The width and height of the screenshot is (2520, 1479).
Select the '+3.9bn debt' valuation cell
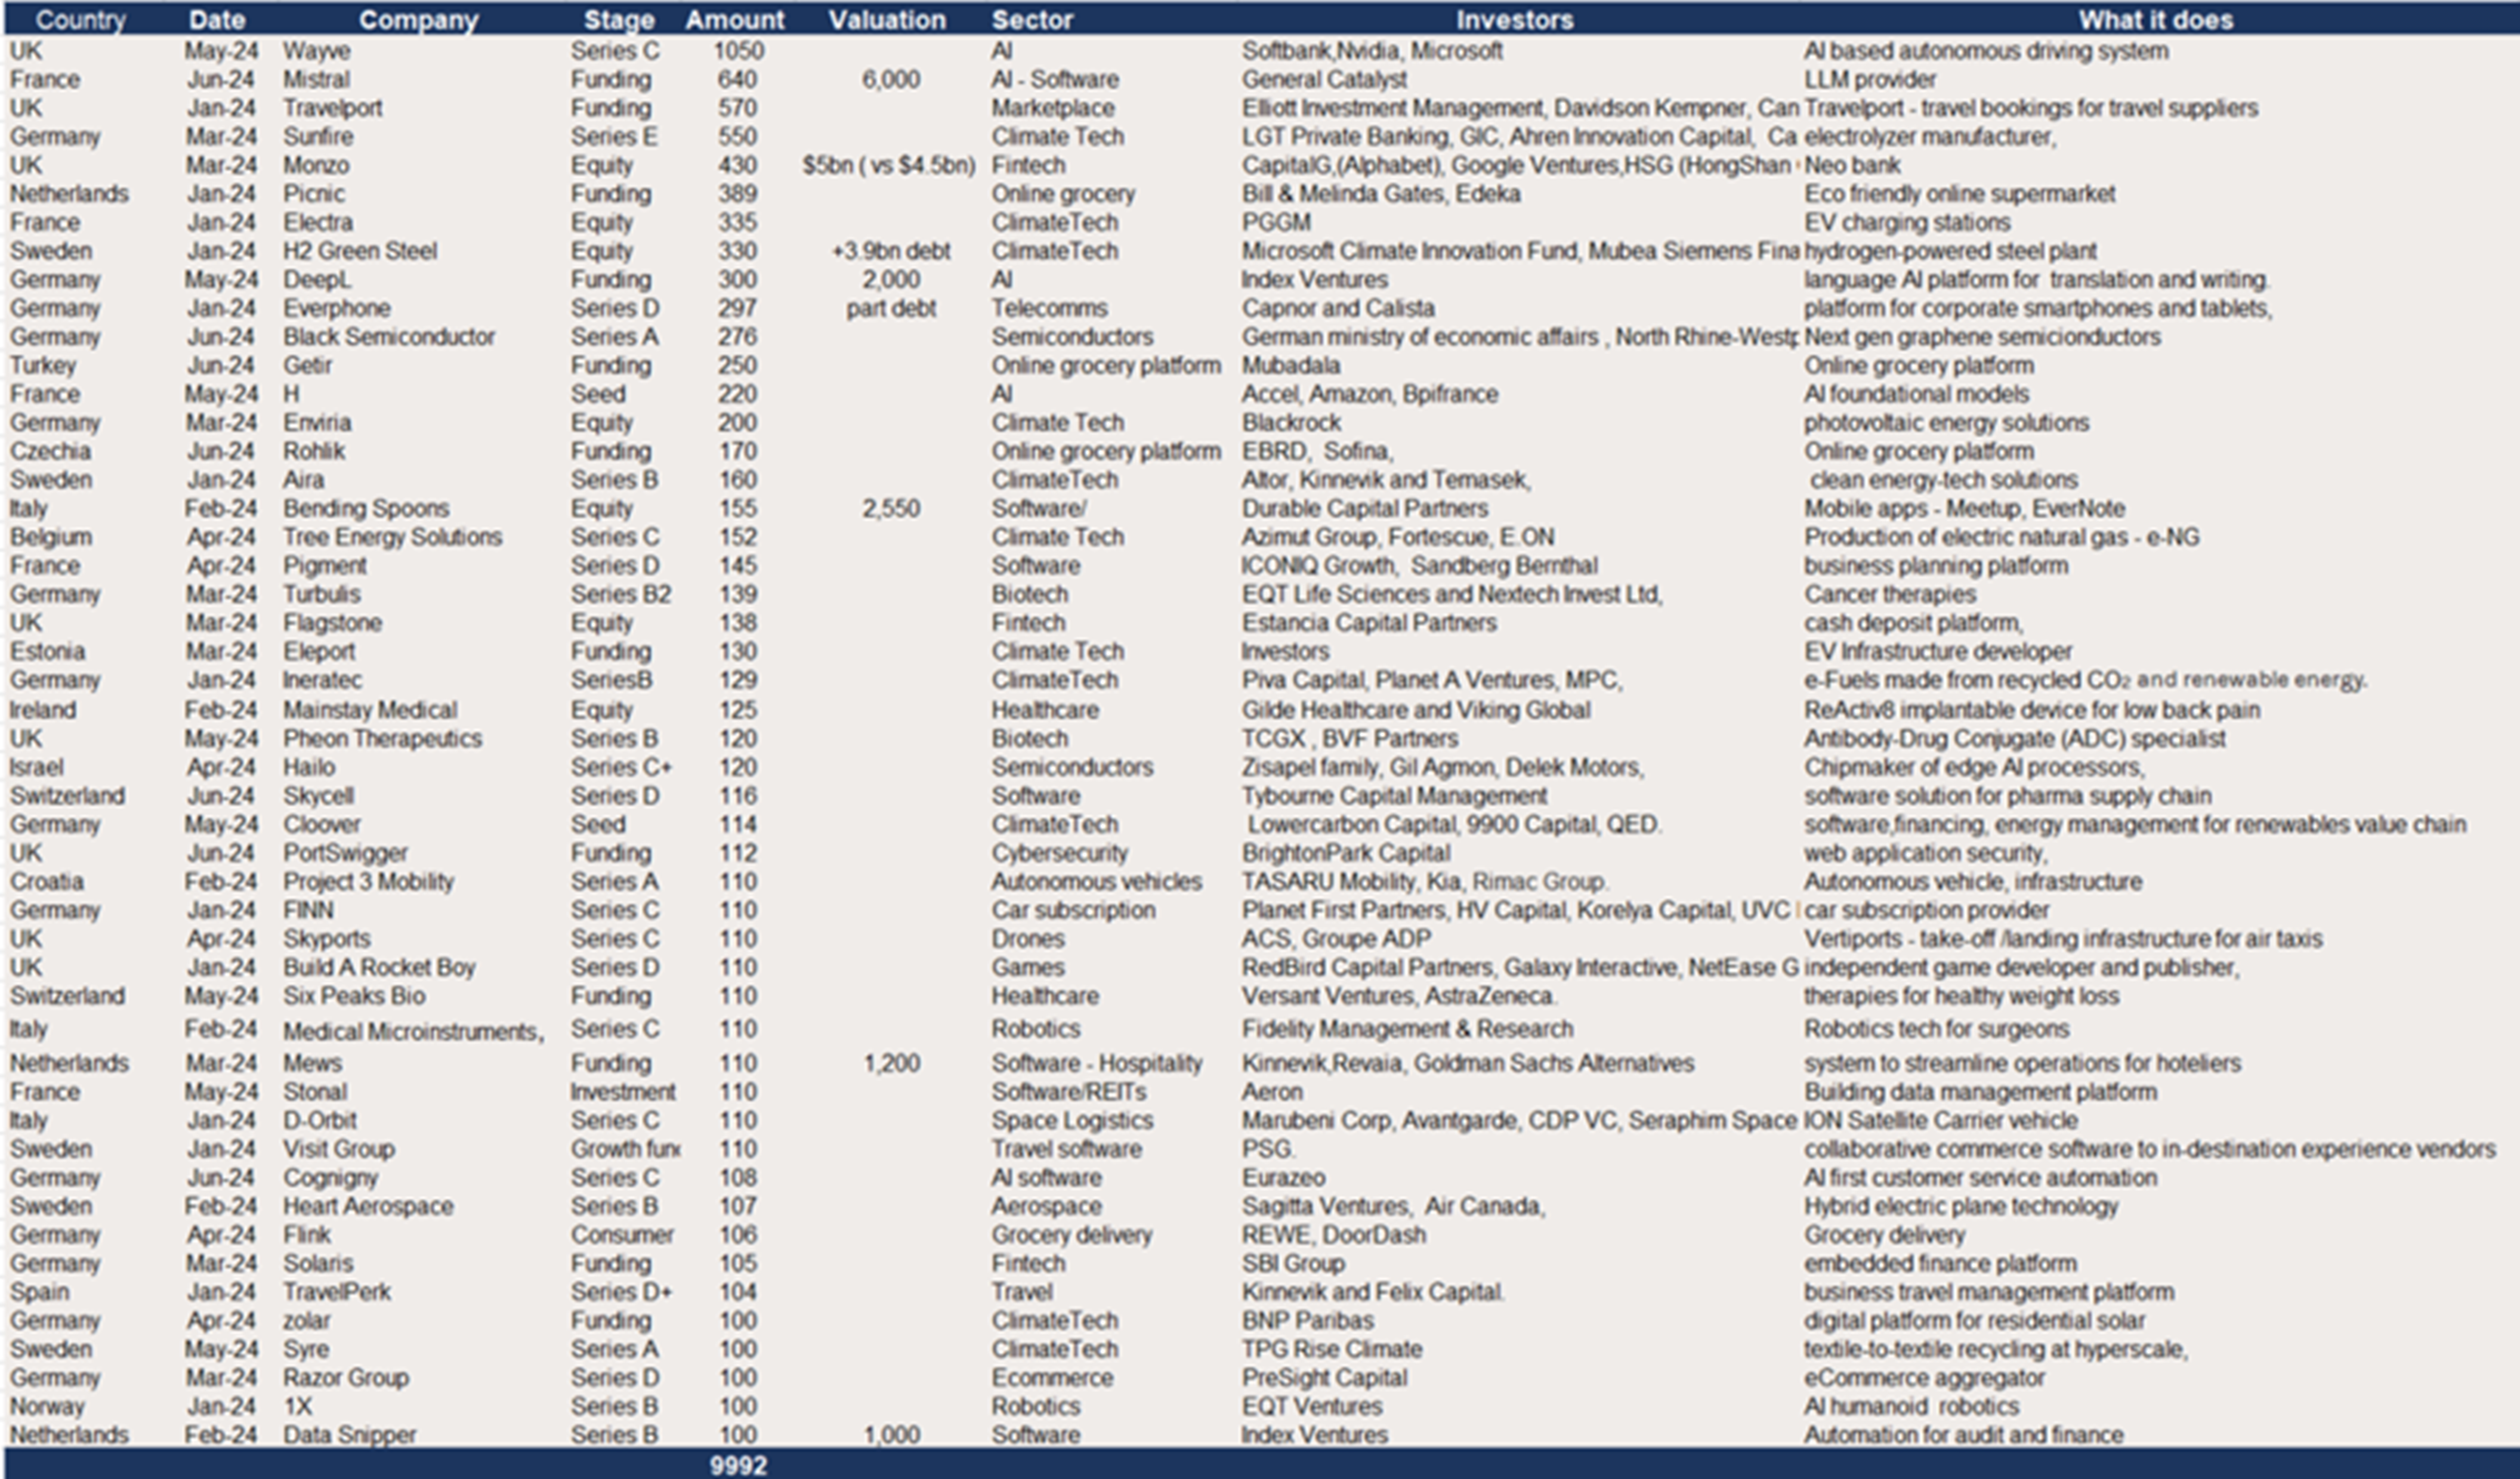(891, 251)
